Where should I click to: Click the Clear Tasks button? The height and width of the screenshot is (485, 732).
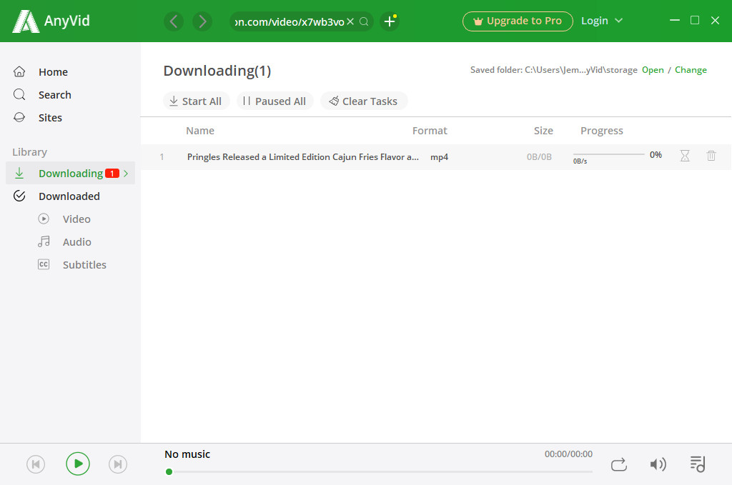tap(364, 101)
